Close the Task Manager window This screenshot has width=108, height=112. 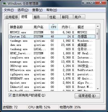coord(100,2)
